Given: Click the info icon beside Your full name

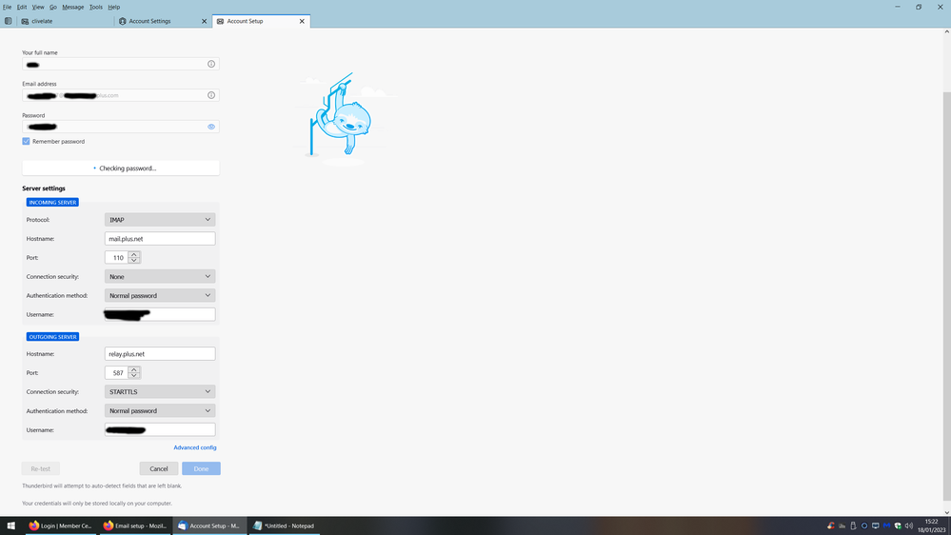Looking at the screenshot, I should [211, 65].
